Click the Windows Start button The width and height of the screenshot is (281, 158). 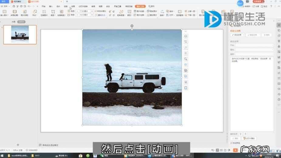pyautogui.click(x=2, y=156)
